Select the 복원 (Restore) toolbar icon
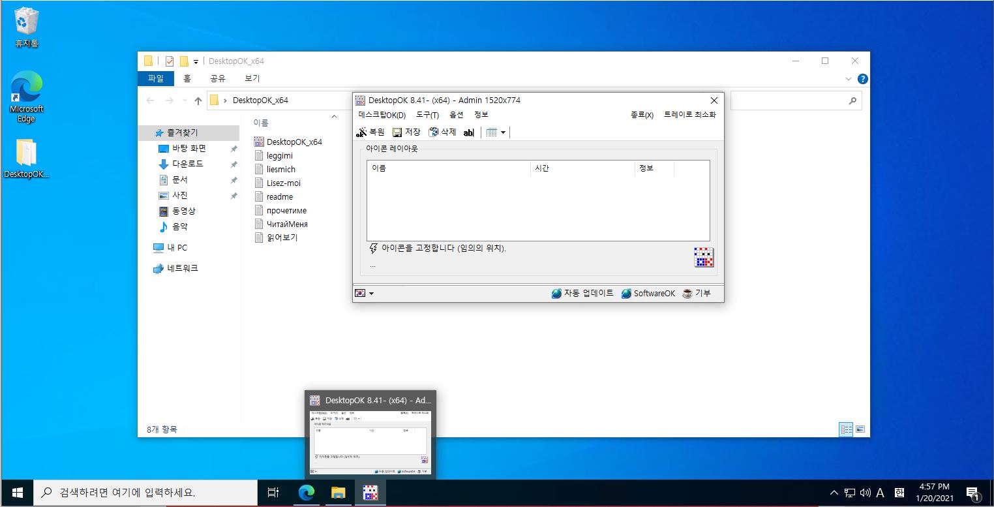994x507 pixels. coord(363,132)
